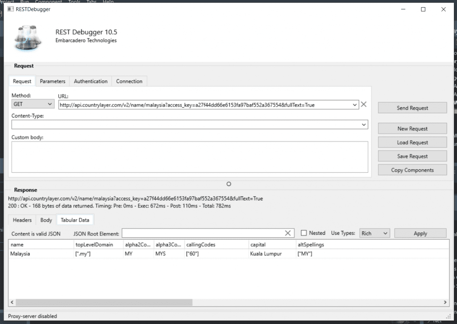Image resolution: width=457 pixels, height=324 pixels.
Task: Click the Apply button
Action: [x=420, y=233]
